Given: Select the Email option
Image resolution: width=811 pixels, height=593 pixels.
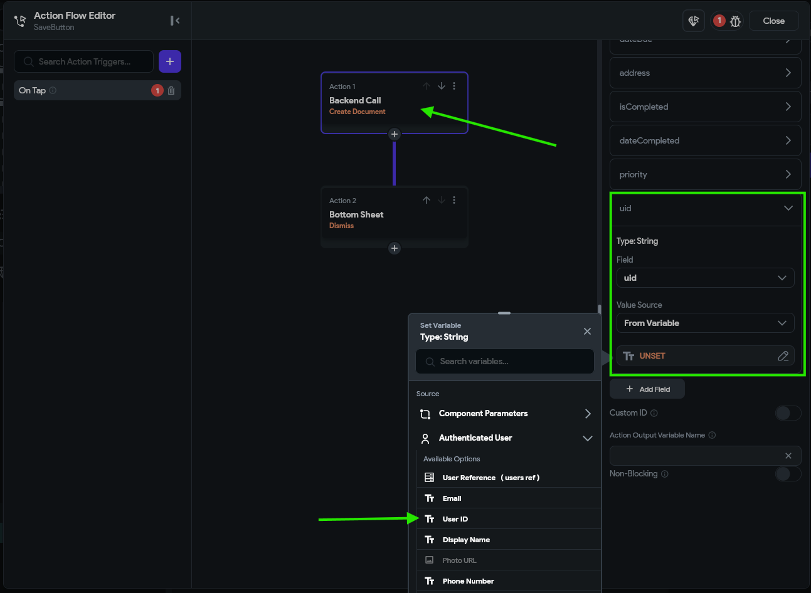Looking at the screenshot, I should click(509, 498).
